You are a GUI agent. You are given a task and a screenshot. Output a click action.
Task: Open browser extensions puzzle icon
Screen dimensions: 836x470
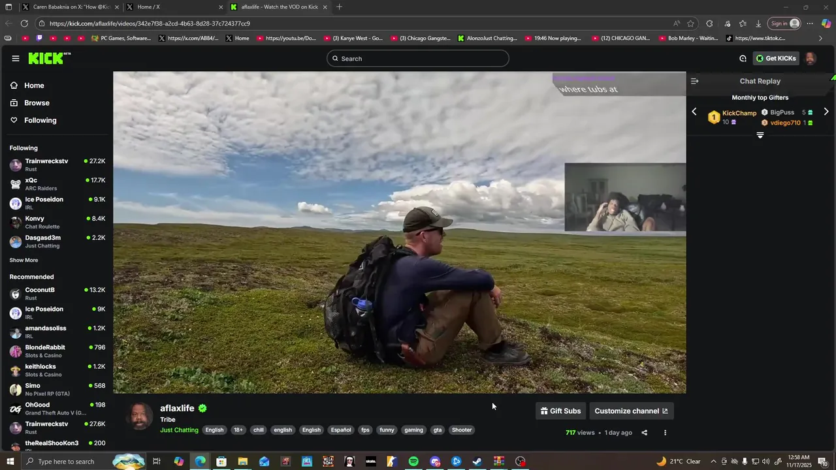(x=709, y=23)
